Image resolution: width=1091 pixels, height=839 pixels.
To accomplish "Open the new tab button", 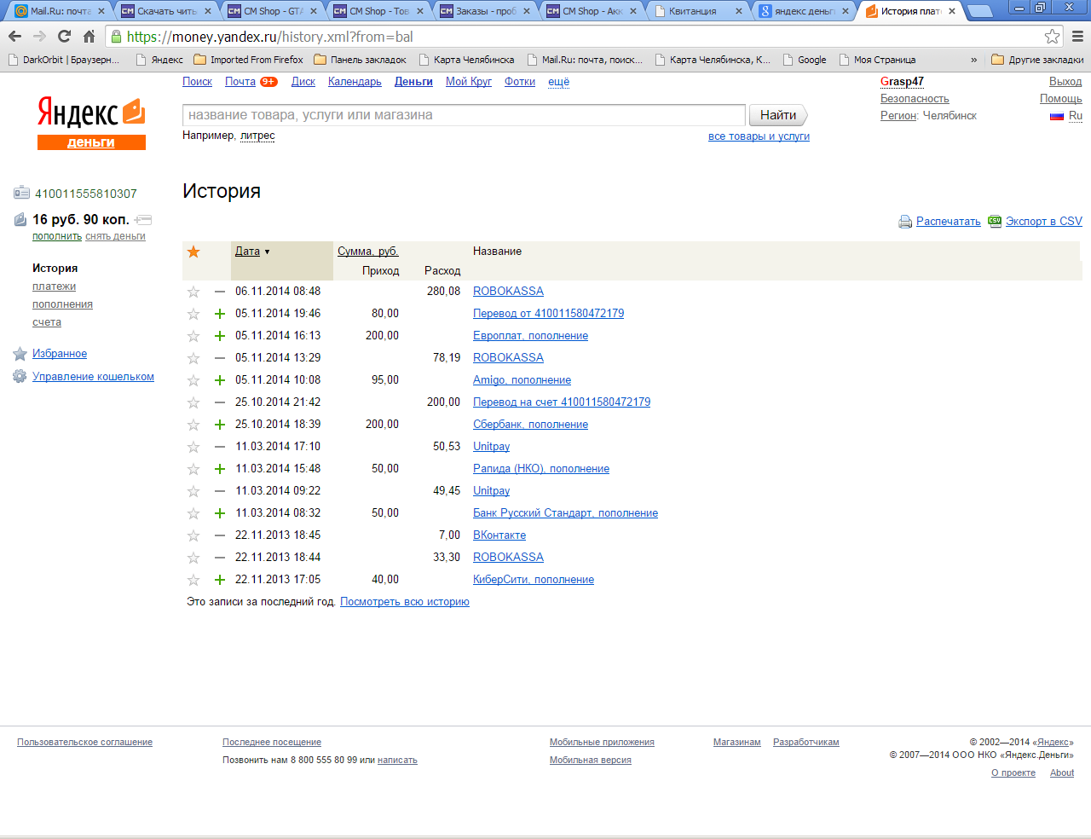I will point(980,11).
